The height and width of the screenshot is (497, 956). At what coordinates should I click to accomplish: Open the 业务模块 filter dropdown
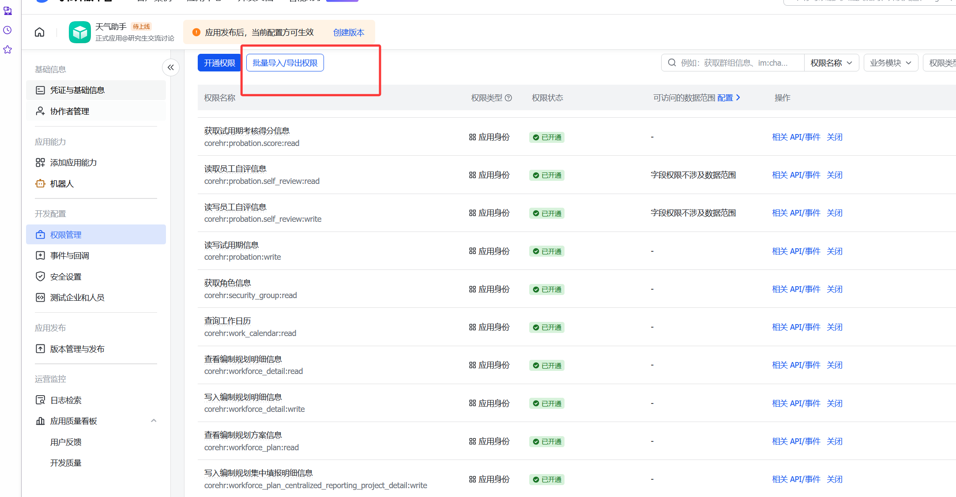click(890, 63)
